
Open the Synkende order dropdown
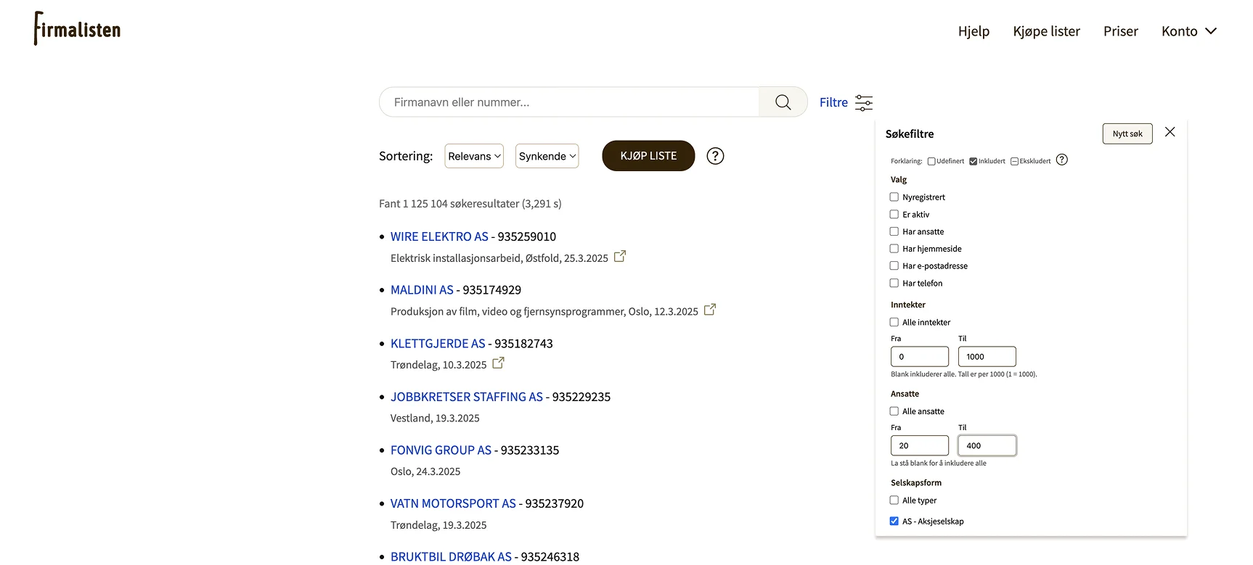(547, 156)
